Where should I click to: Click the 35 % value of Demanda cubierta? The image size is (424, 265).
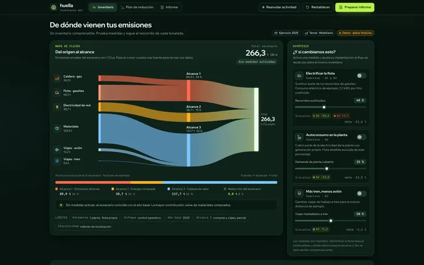coord(360,162)
